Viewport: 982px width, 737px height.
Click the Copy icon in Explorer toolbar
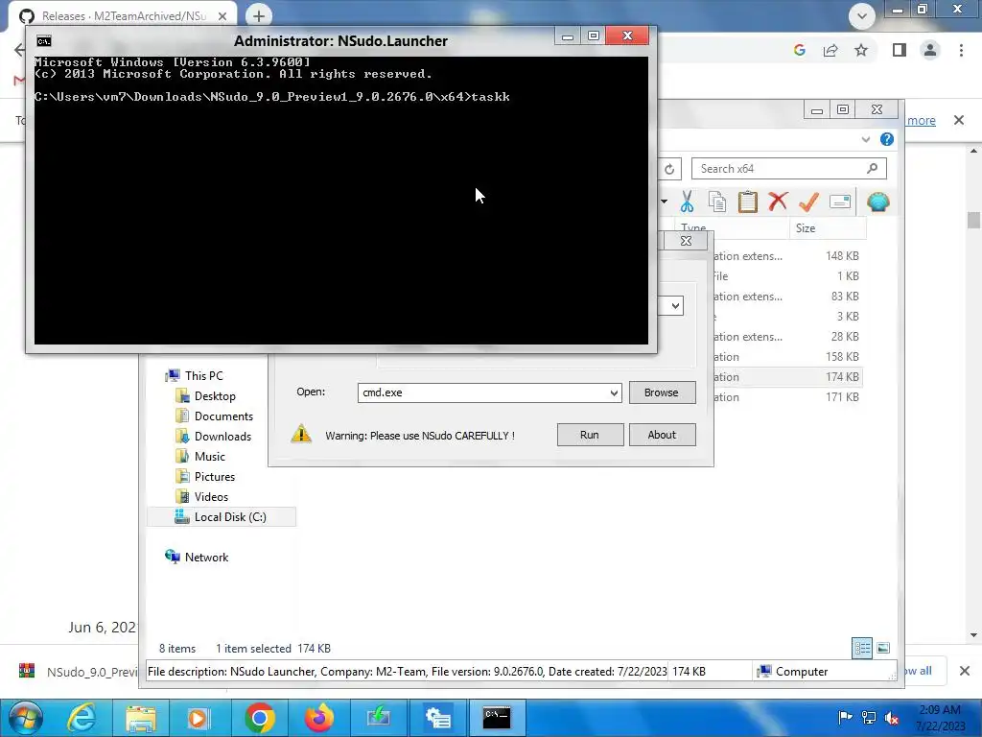click(x=717, y=202)
